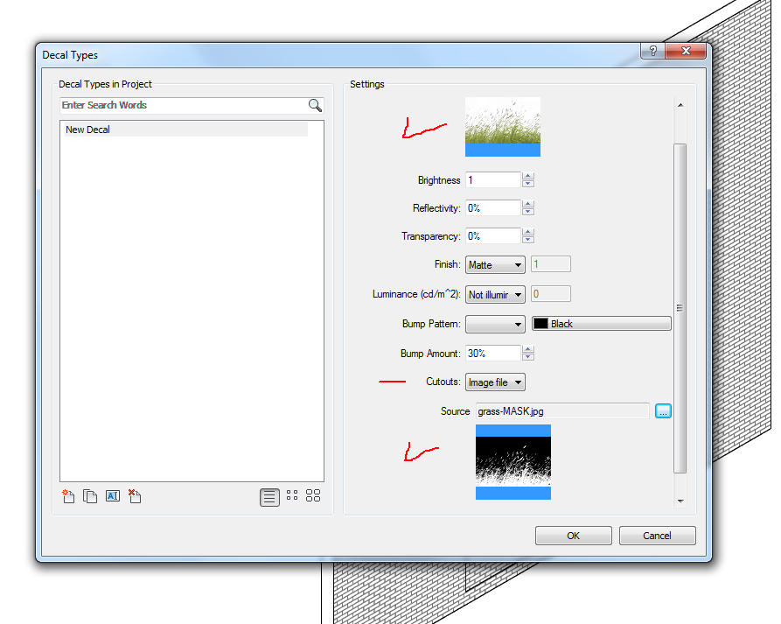781x624 pixels.
Task: Increase Reflectivity with the up arrow
Action: [528, 204]
